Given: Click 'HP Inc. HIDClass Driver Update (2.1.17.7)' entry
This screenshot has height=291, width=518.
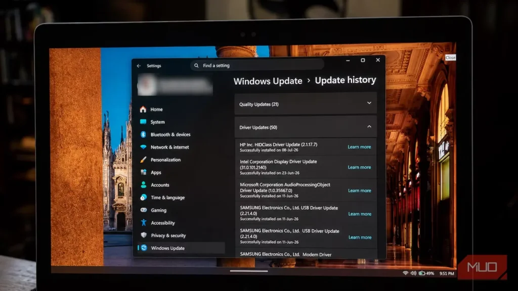Looking at the screenshot, I should 306,147.
